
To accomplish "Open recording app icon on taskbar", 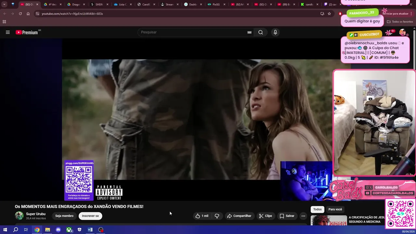I will pos(101,230).
